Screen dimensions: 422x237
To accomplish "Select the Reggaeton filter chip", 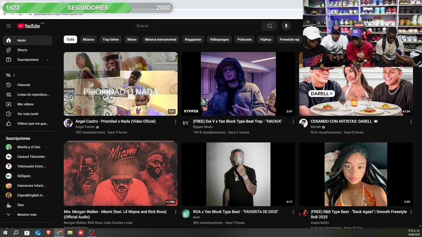I will click(x=193, y=39).
